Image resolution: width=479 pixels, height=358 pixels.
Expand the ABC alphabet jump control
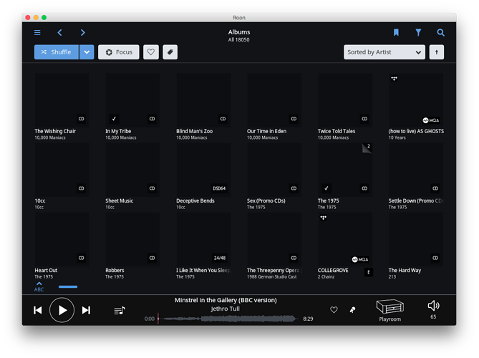pos(39,287)
